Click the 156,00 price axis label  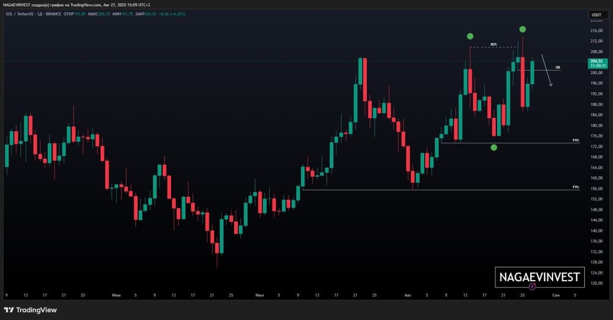point(596,188)
